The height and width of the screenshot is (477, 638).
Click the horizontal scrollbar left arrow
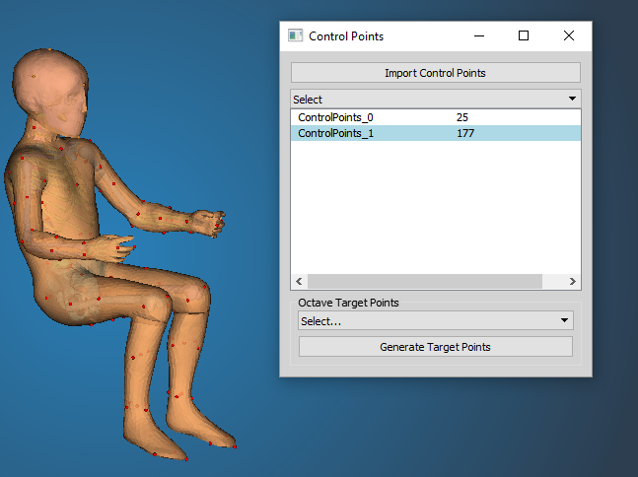[299, 282]
